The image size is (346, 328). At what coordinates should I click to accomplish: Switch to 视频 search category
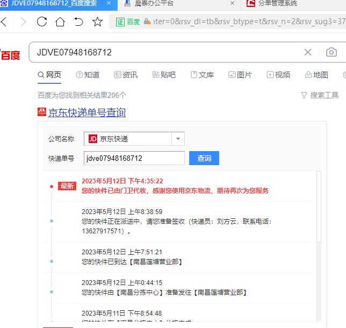tap(278, 75)
